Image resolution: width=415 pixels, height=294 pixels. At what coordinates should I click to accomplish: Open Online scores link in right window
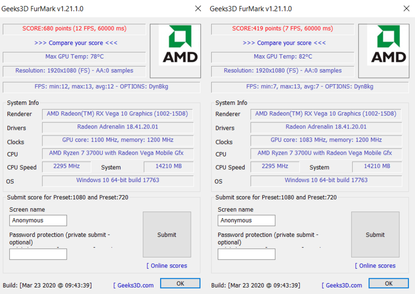[375, 266]
